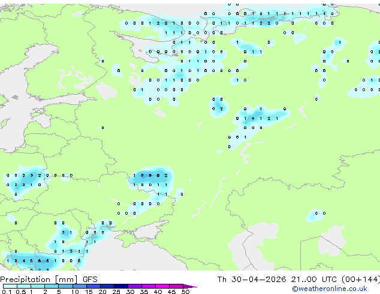Click the over-50 legend arrow tip
The height and width of the screenshot is (294, 380).
tap(190, 286)
